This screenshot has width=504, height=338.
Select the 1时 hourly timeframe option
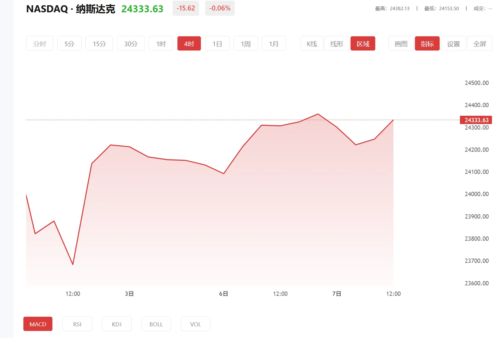161,43
